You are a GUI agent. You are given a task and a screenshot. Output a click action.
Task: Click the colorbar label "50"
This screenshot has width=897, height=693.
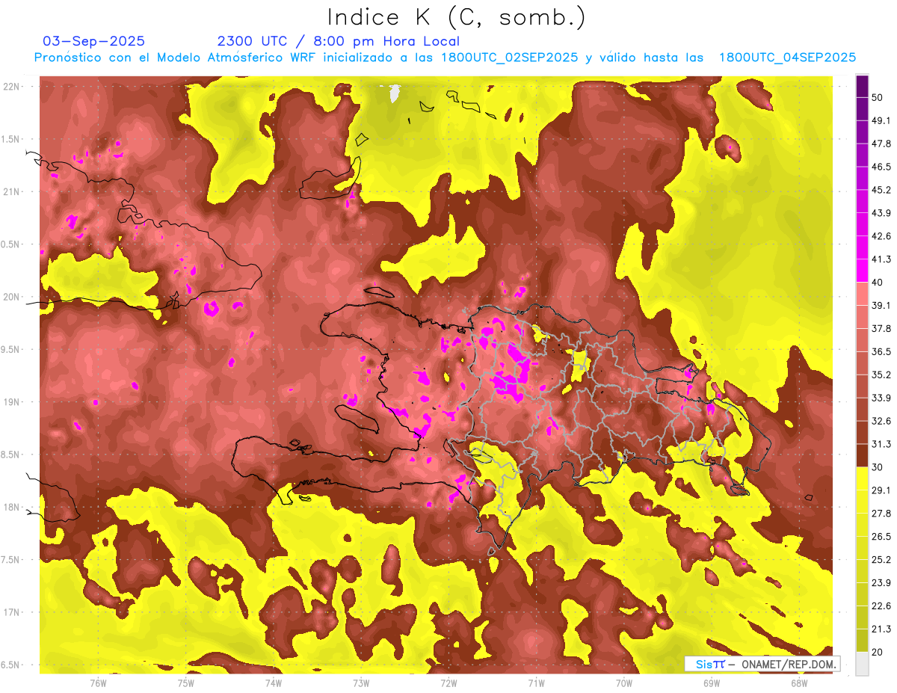[879, 98]
